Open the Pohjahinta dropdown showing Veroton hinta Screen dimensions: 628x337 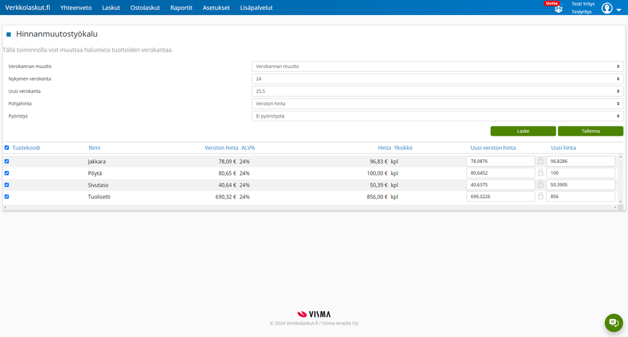437,104
